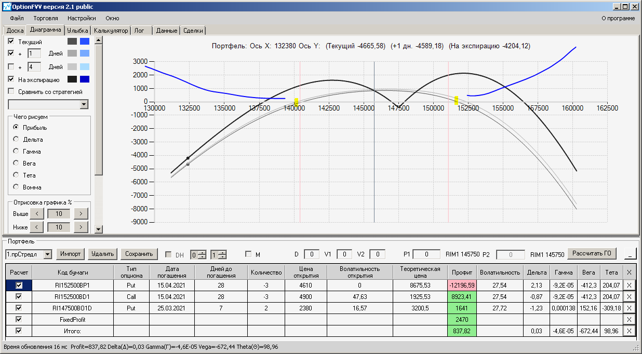
Task: Click the blue Текущий color swatch
Action: 85,42
